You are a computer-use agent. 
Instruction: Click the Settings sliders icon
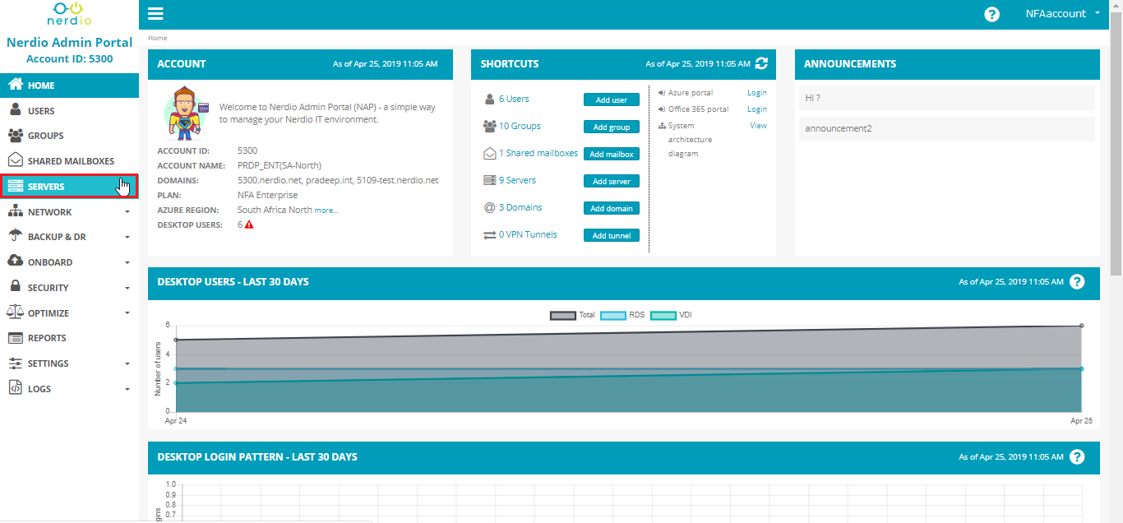[15, 363]
